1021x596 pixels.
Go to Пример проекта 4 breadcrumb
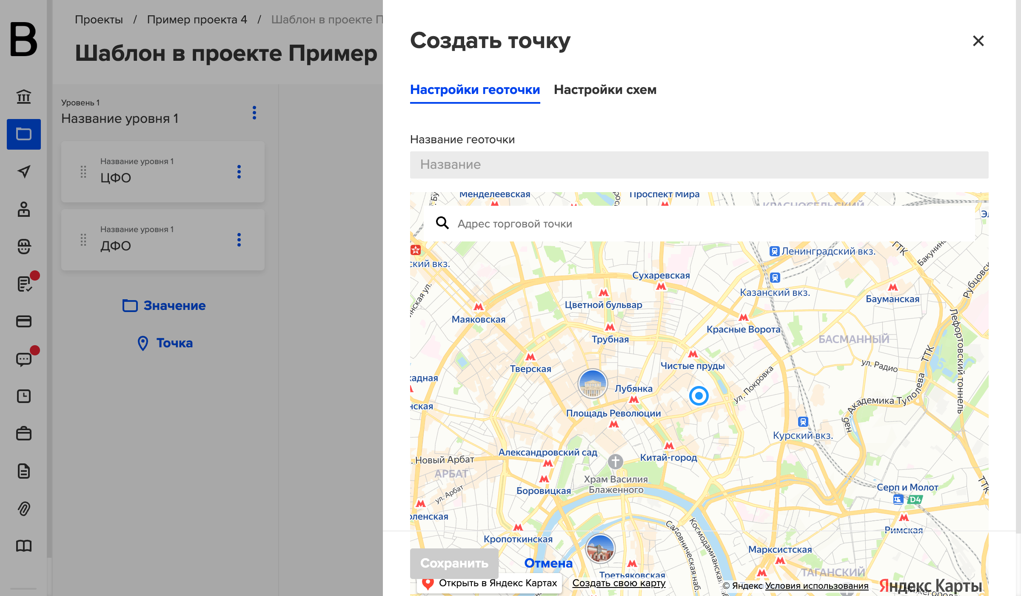pos(197,20)
